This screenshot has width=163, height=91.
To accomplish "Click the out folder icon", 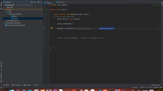I will coord(8,10).
